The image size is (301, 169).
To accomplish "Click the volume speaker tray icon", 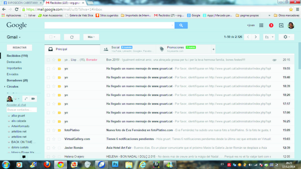I will 250,165.
